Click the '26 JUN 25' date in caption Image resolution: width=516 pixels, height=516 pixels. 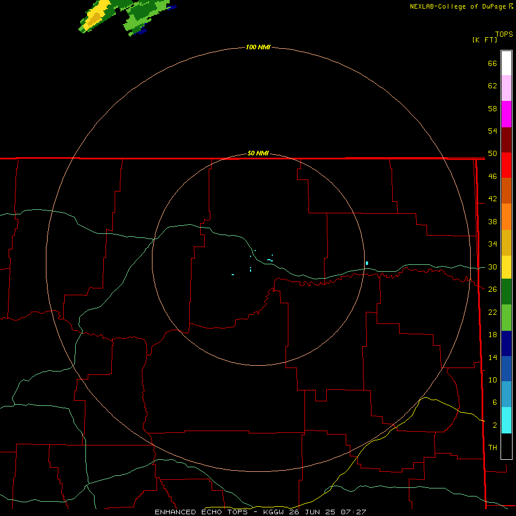[312, 512]
